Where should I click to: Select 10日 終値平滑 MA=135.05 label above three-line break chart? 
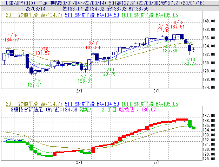click(x=150, y=104)
